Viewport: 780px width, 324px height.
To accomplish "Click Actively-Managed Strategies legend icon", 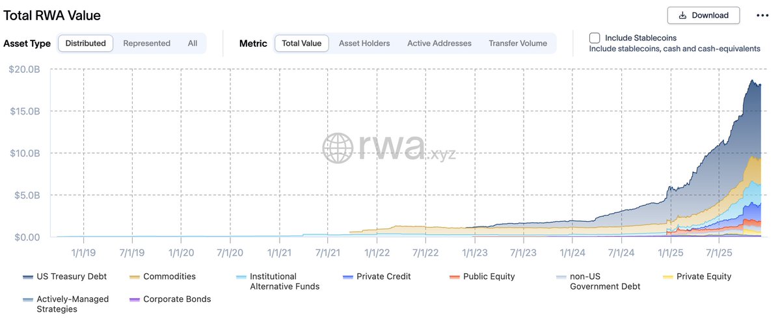I will pos(28,300).
